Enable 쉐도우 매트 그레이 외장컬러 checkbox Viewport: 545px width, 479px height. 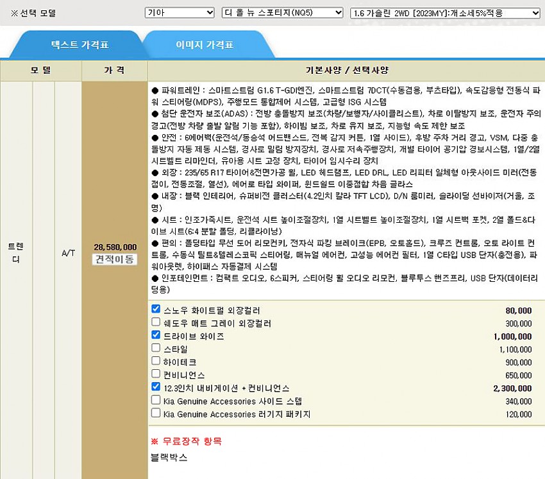[x=156, y=322]
